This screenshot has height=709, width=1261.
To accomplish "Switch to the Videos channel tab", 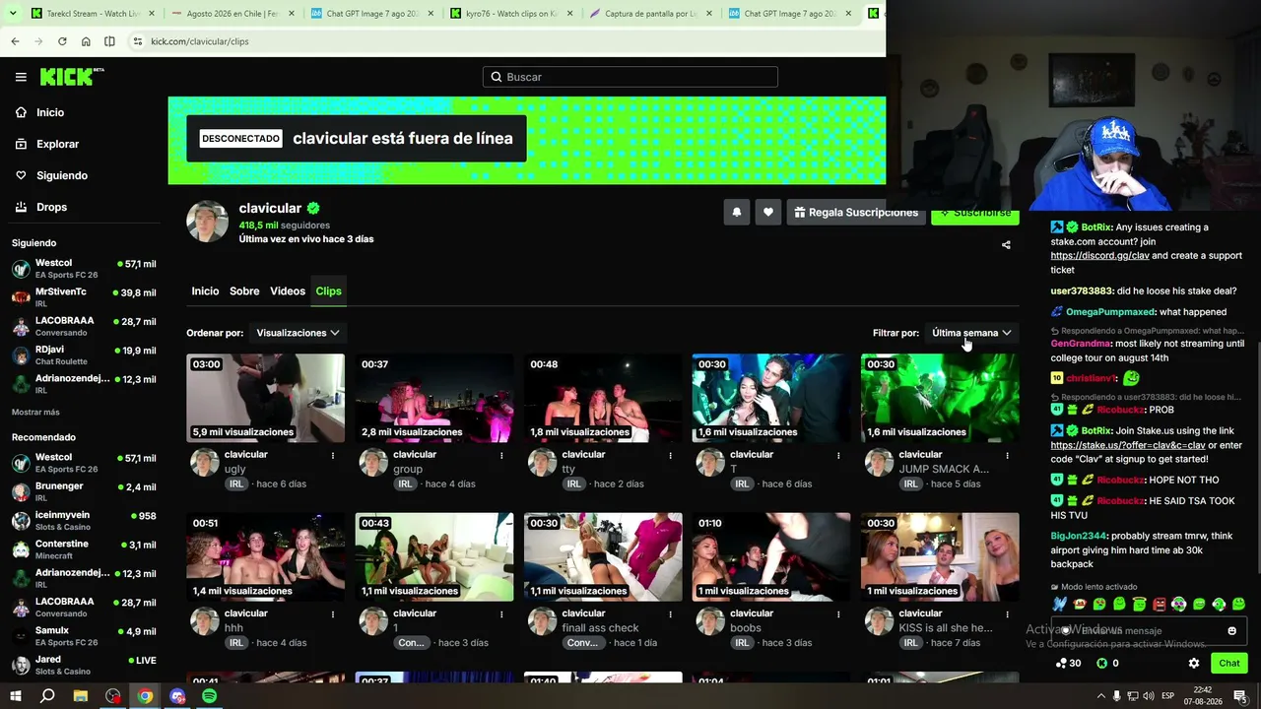I will pyautogui.click(x=288, y=291).
